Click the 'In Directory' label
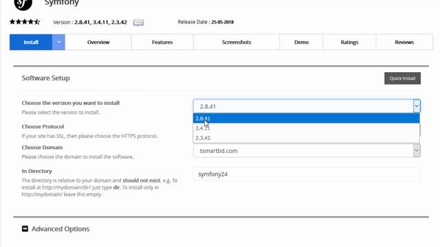 pos(36,171)
